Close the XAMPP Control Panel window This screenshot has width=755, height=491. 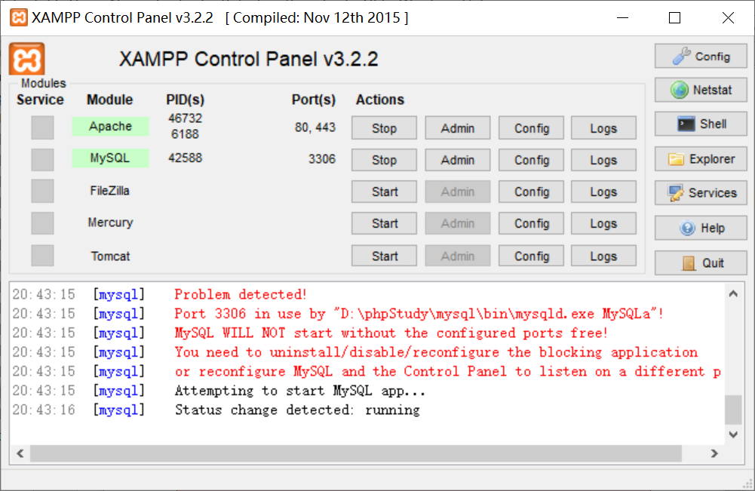click(728, 18)
